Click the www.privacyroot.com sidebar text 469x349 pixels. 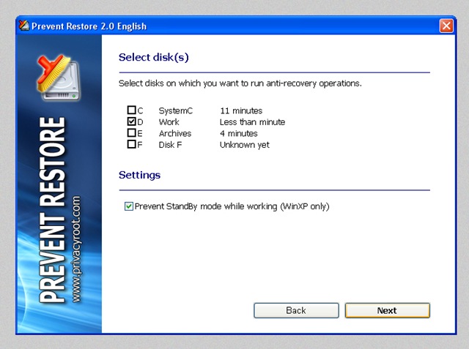[x=76, y=249]
